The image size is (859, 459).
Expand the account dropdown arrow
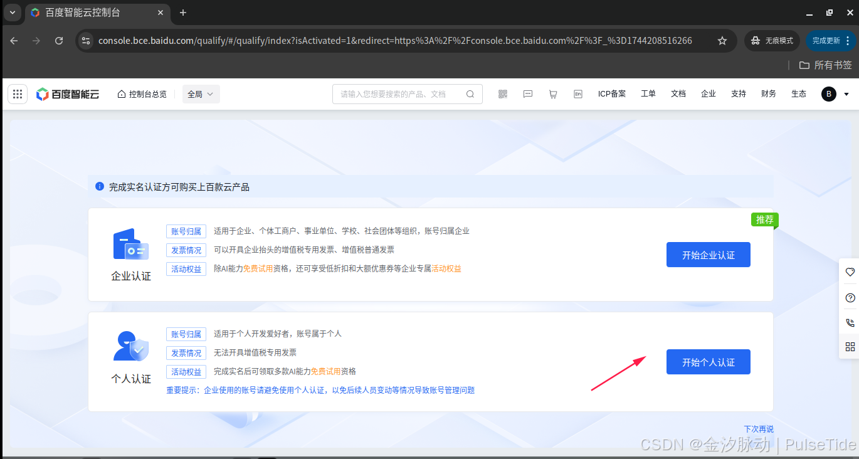pyautogui.click(x=846, y=94)
